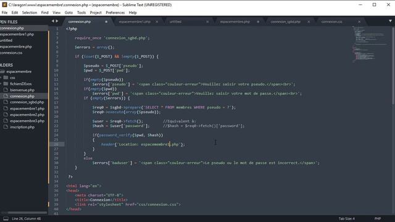Open the Edit menu

15,12
